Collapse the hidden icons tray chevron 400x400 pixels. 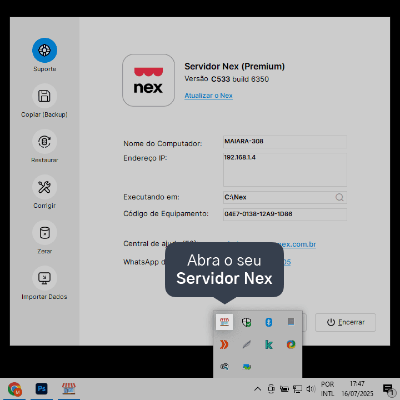pyautogui.click(x=258, y=389)
